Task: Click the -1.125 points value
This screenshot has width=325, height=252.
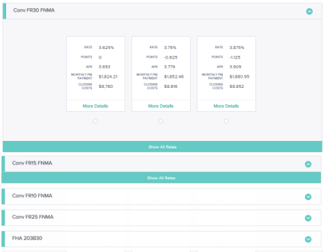Action: (235, 57)
